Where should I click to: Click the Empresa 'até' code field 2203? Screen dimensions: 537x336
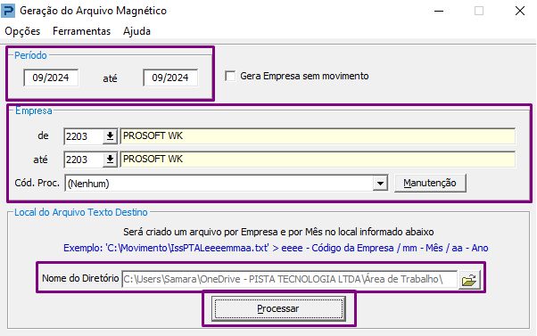(x=84, y=160)
